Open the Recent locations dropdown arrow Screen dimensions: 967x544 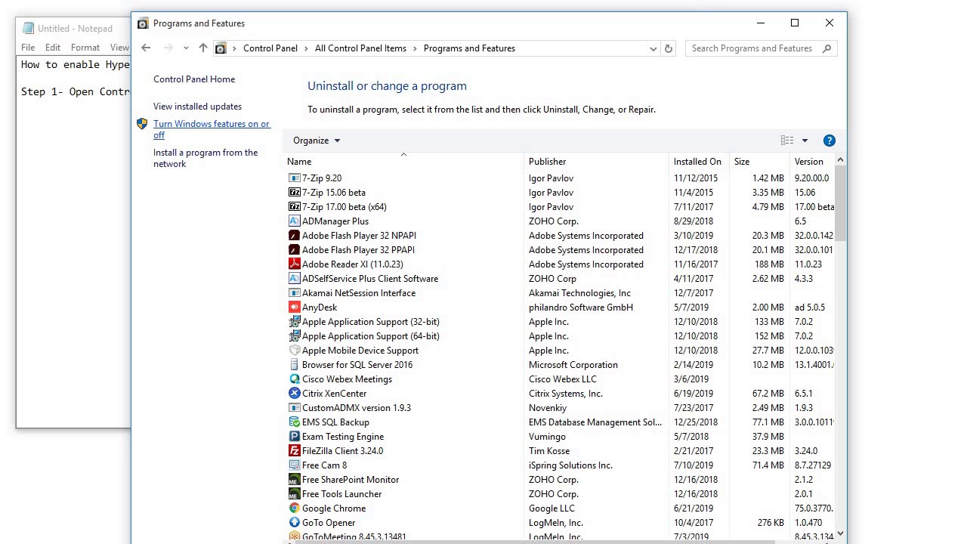coord(186,48)
